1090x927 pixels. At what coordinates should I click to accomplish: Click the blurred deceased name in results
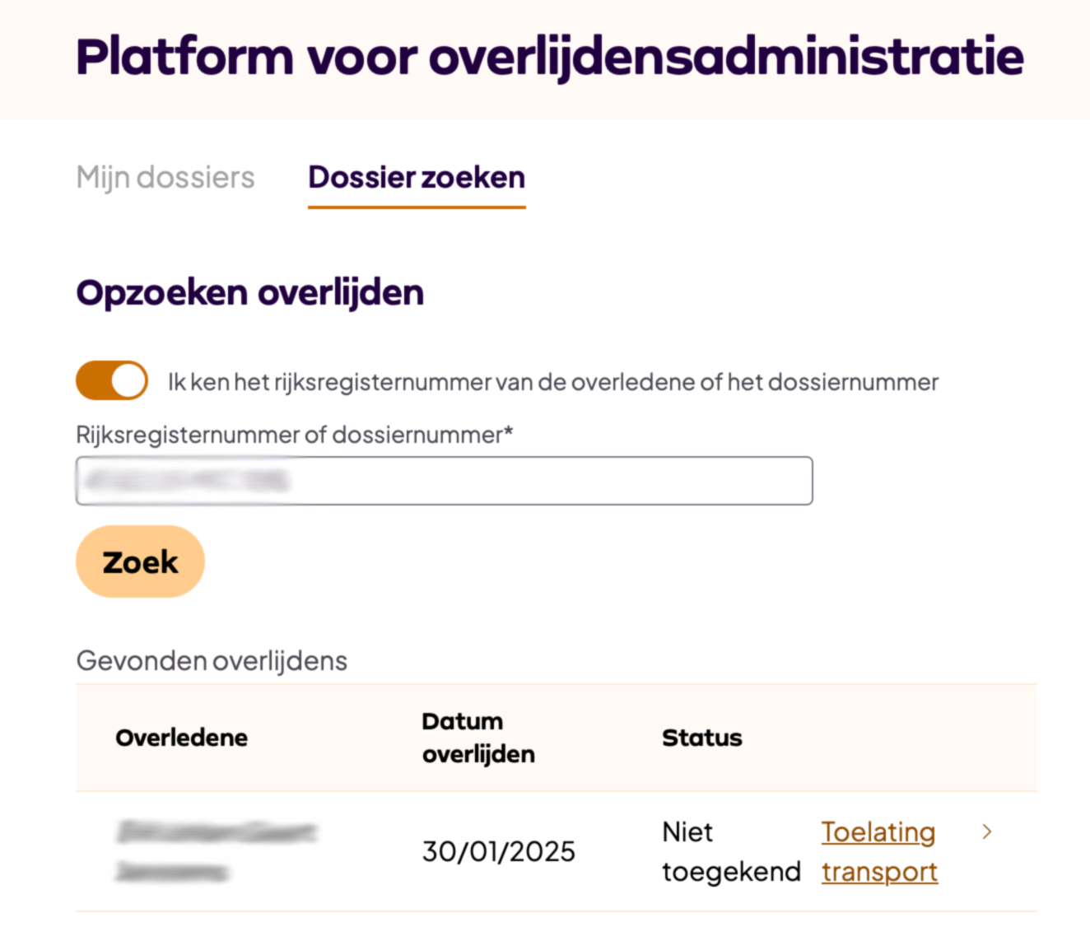(x=216, y=851)
